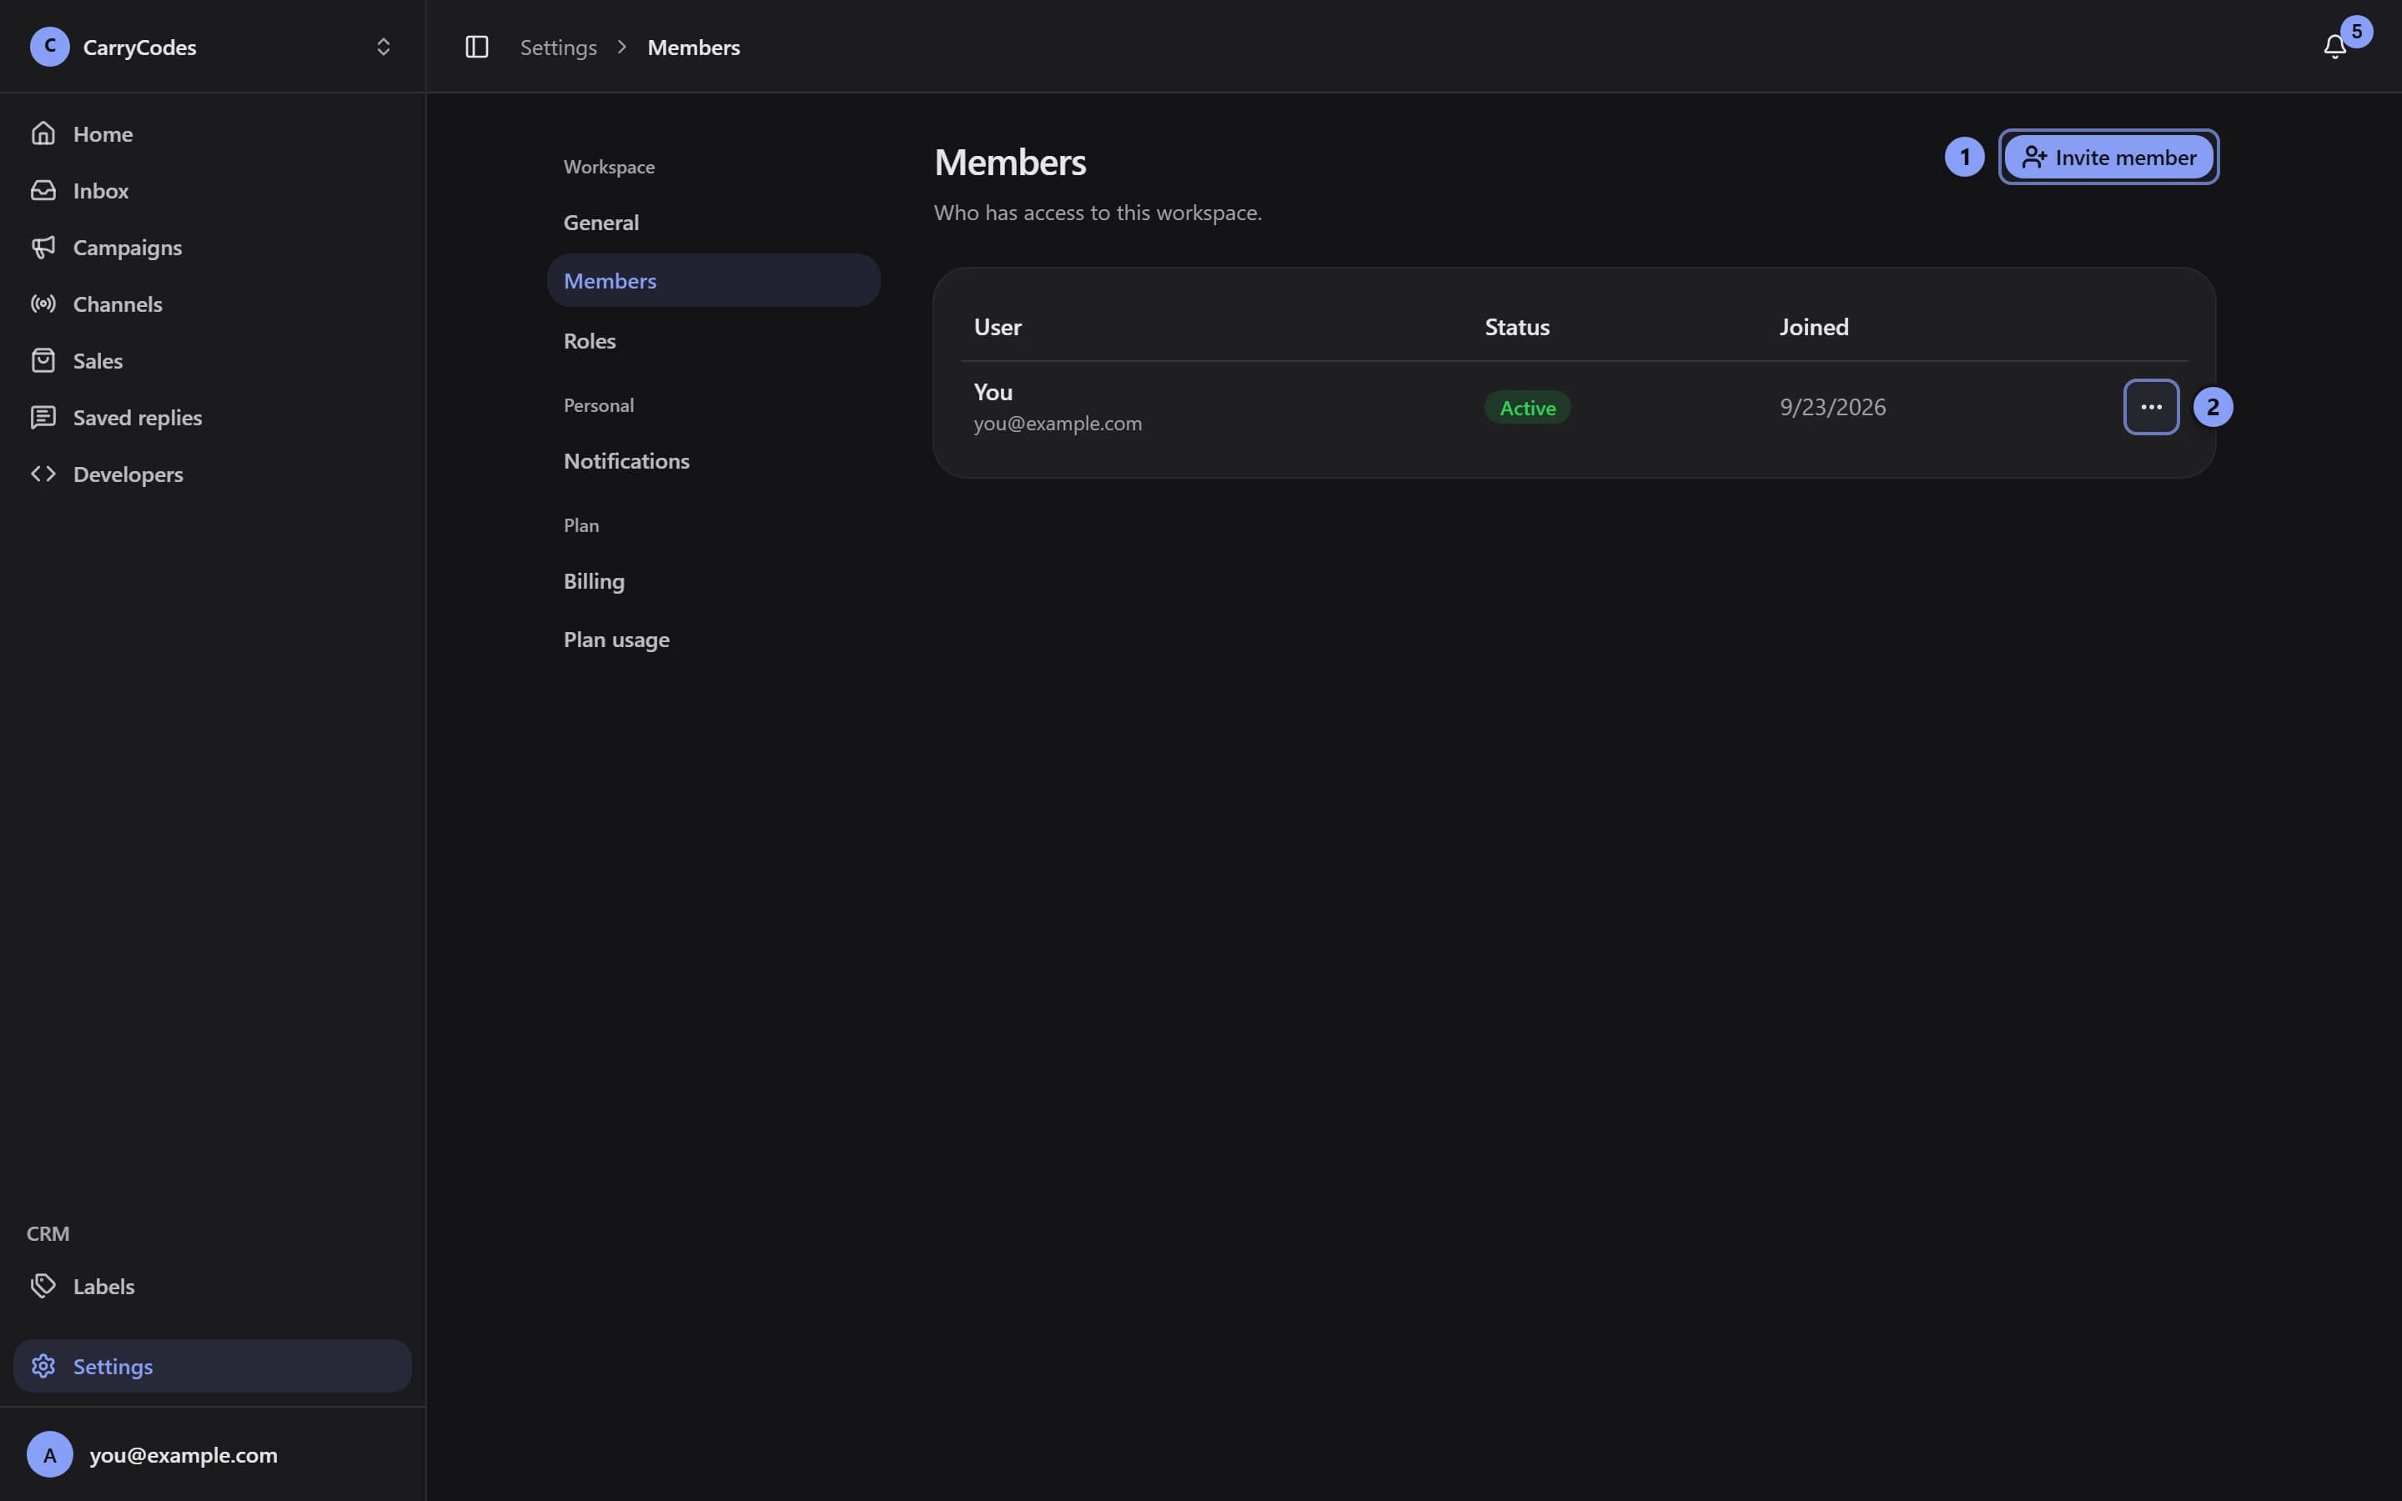Image resolution: width=2402 pixels, height=1501 pixels.
Task: Click the member name You
Action: click(992, 391)
